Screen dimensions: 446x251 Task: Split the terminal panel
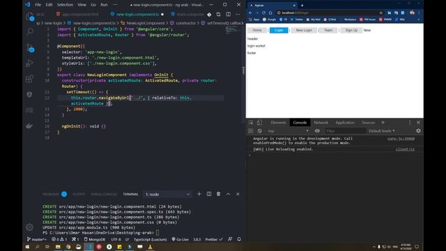pyautogui.click(x=209, y=194)
